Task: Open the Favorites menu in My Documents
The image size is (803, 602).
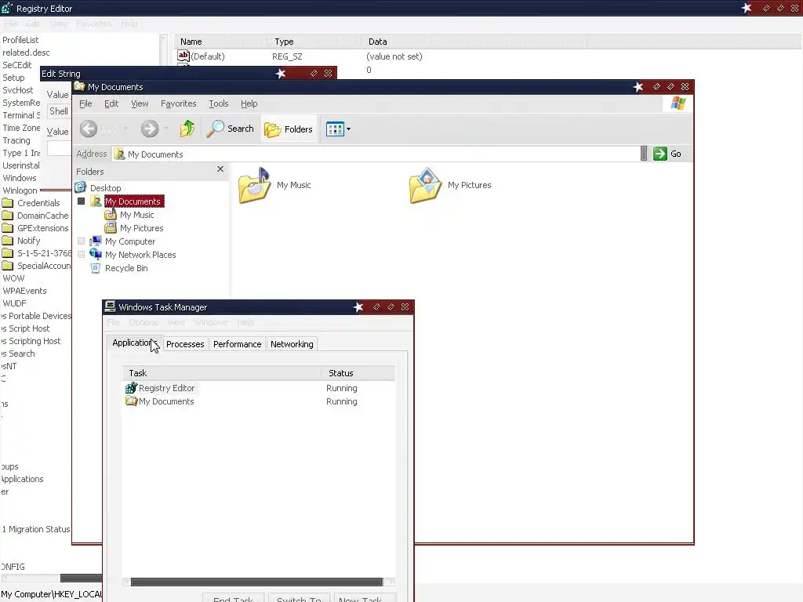Action: pos(178,103)
